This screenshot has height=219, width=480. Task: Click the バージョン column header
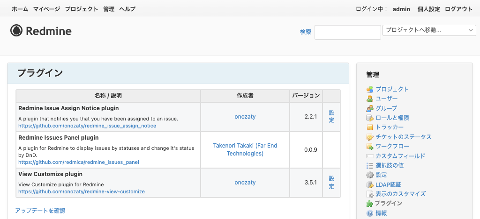tap(306, 96)
